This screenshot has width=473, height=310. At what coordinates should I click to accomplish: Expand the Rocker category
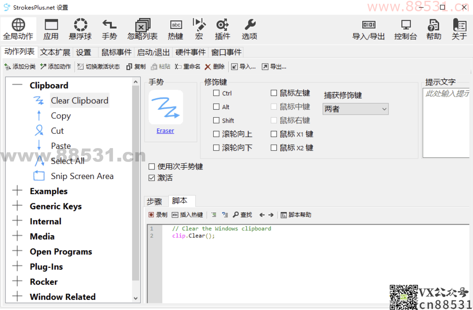17,281
